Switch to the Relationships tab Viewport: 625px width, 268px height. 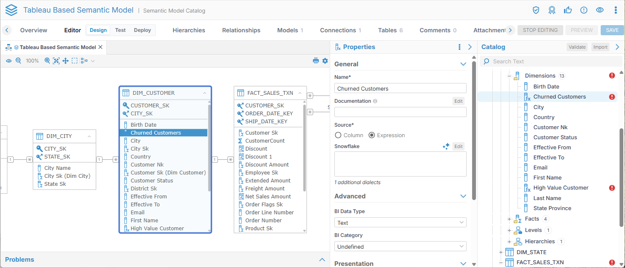coord(241,30)
